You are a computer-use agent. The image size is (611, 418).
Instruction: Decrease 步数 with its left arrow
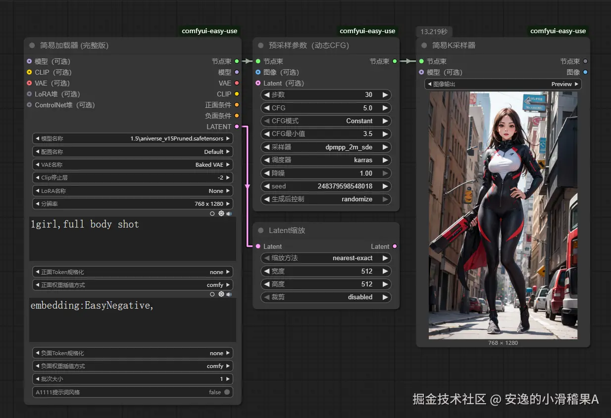click(x=267, y=94)
